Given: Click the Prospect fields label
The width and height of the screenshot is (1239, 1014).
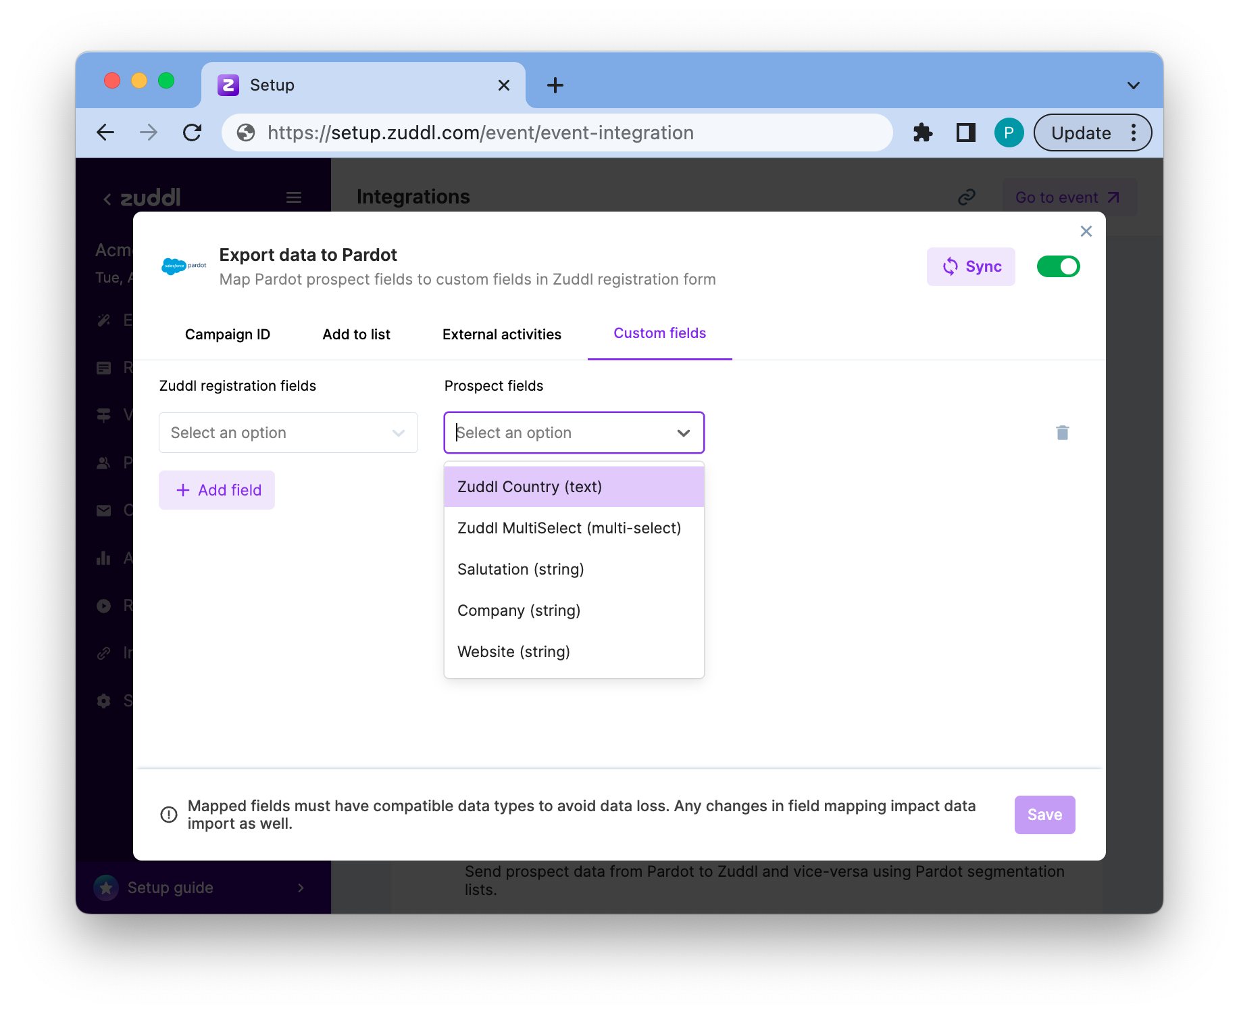Looking at the screenshot, I should coord(494,386).
